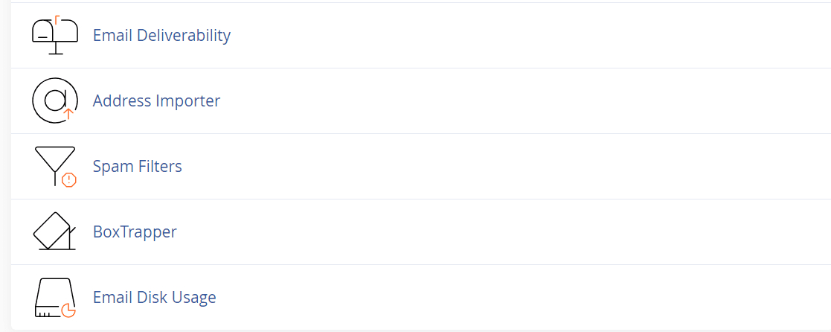831x332 pixels.
Task: Open the BoxTrapper link
Action: [135, 232]
